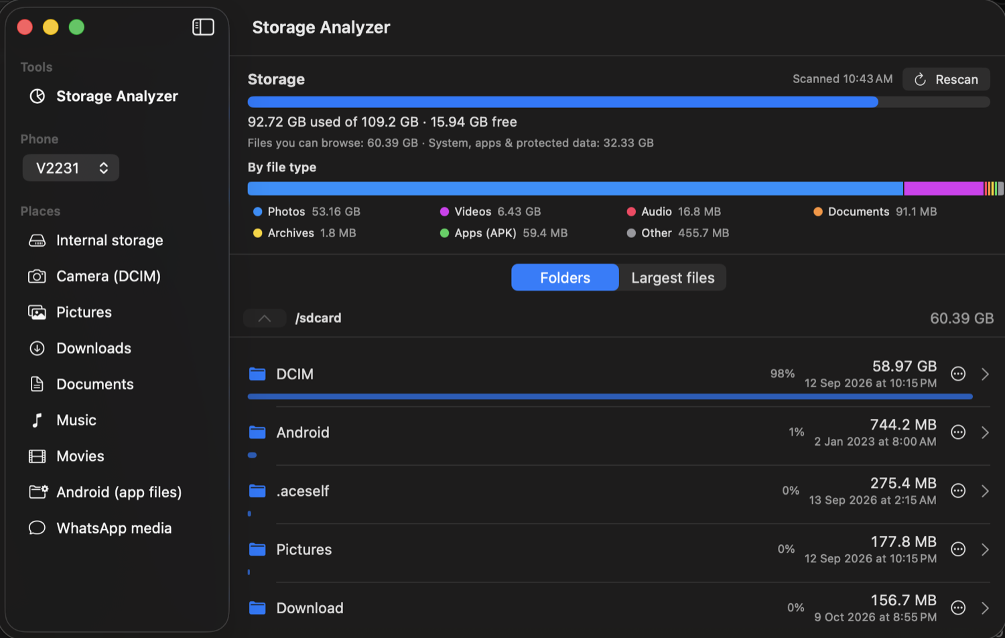
Task: Switch to the Folders tab
Action: tap(565, 277)
